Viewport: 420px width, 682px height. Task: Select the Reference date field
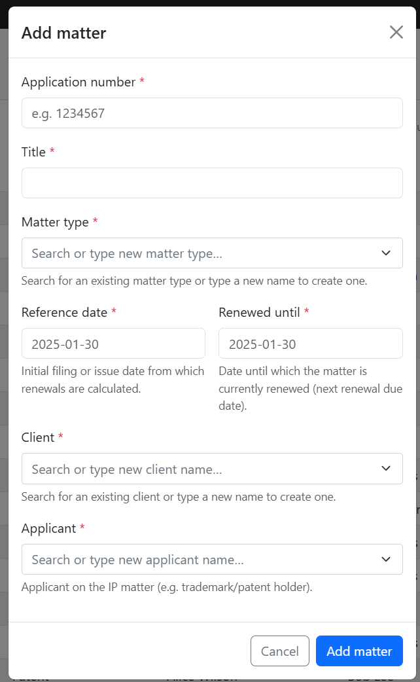click(113, 344)
